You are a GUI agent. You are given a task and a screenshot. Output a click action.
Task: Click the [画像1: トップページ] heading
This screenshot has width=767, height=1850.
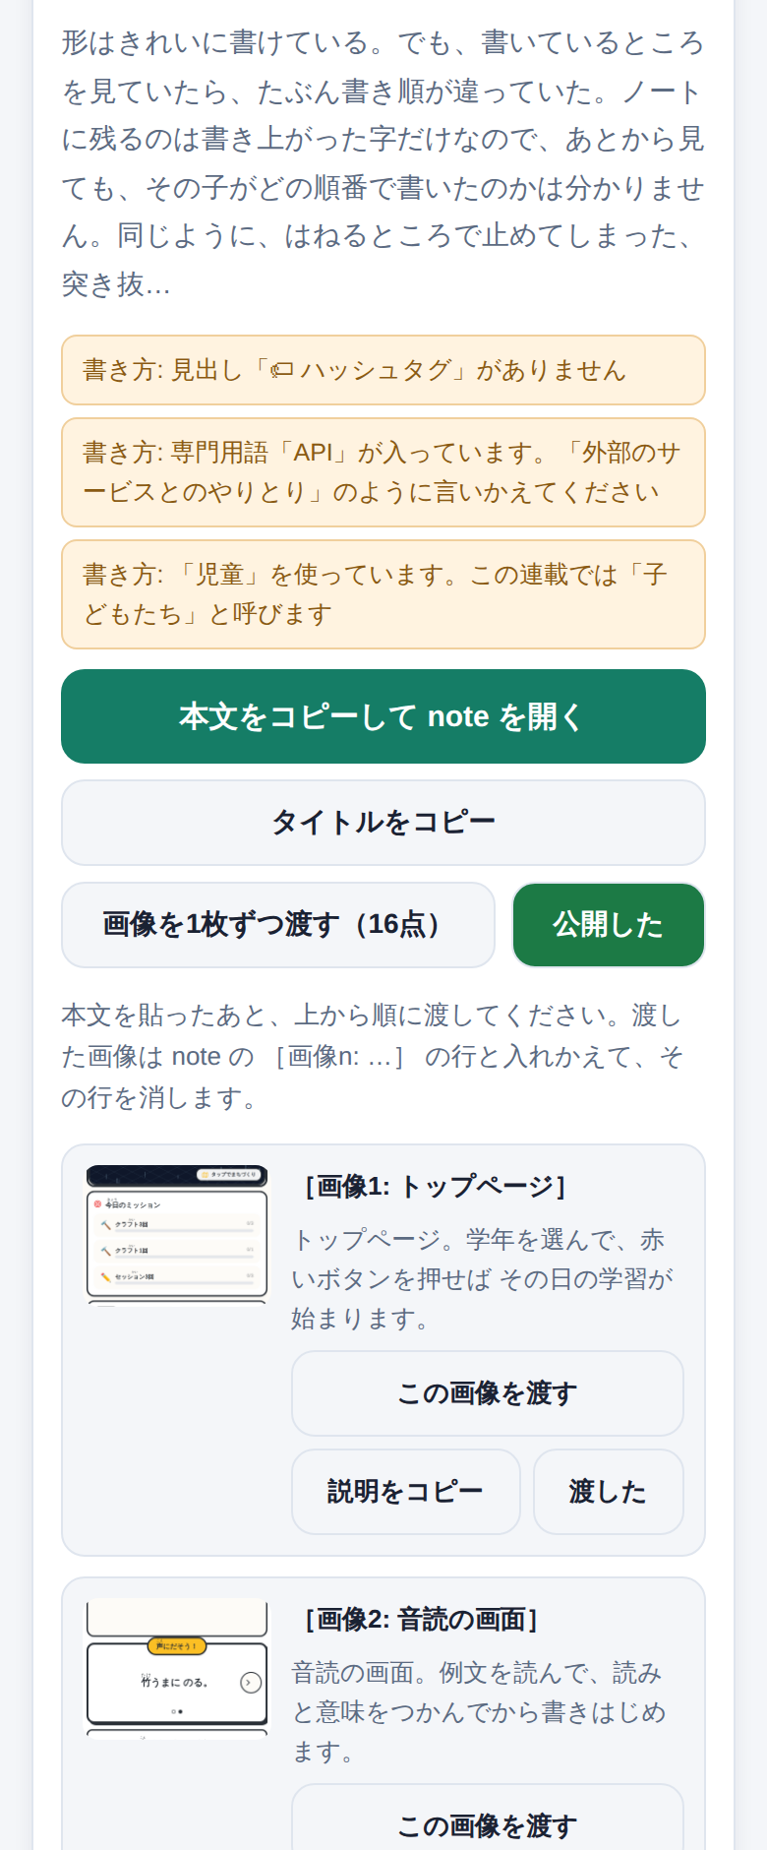436,1187
